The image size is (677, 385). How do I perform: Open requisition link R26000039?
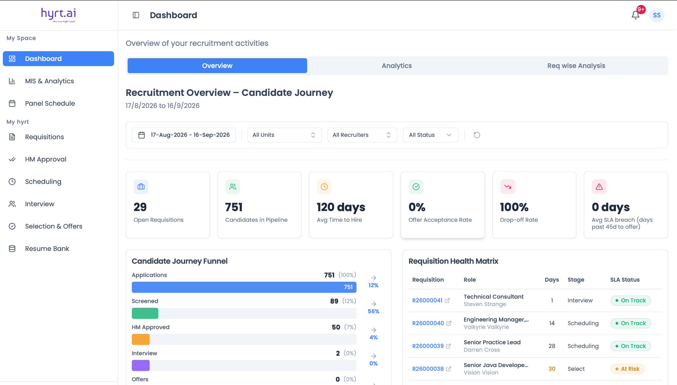pos(428,346)
